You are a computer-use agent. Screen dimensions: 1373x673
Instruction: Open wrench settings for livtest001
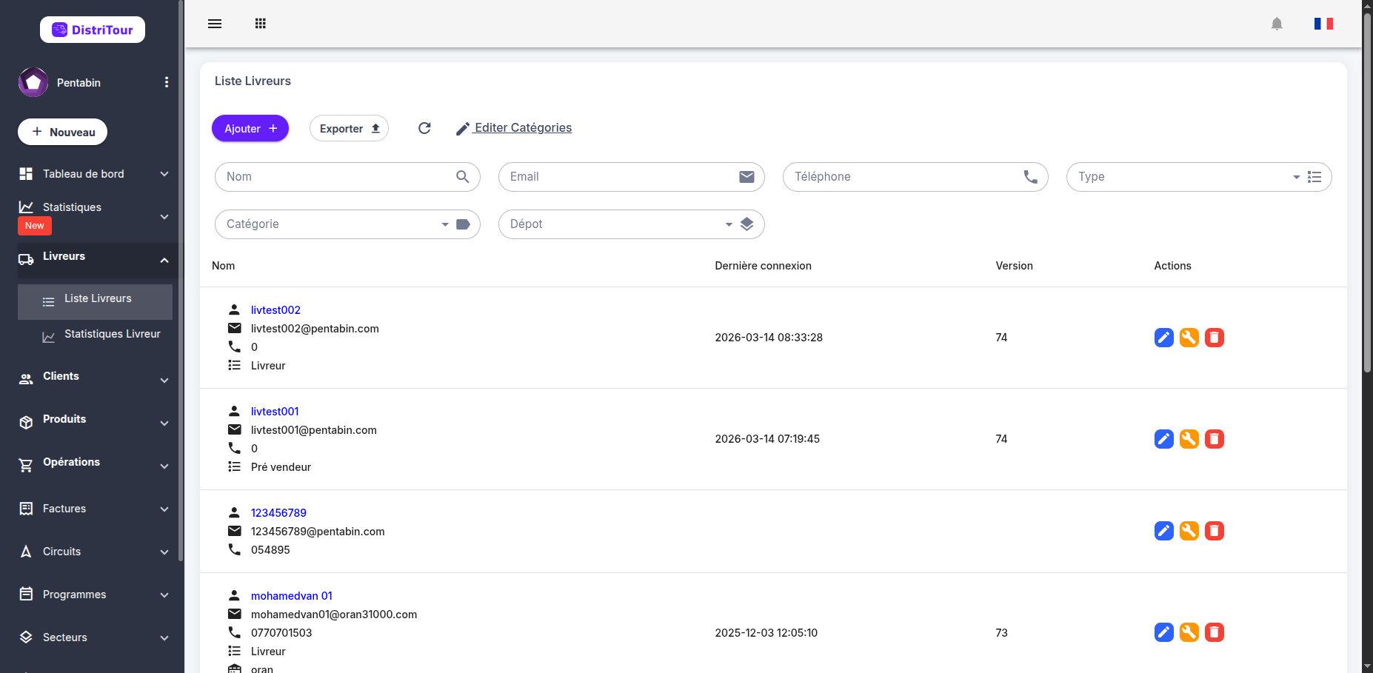click(x=1189, y=439)
